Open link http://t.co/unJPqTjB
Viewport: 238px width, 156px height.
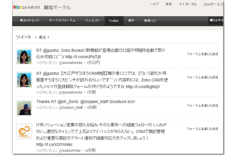[x=83, y=57]
